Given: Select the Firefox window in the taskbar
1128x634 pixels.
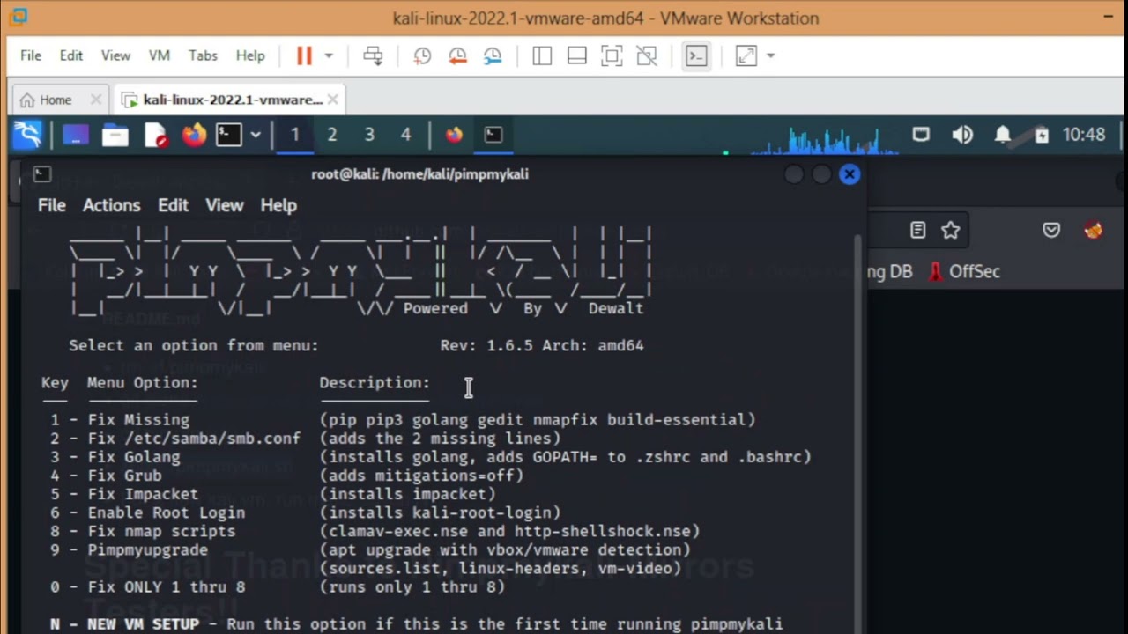Looking at the screenshot, I should pos(454,135).
